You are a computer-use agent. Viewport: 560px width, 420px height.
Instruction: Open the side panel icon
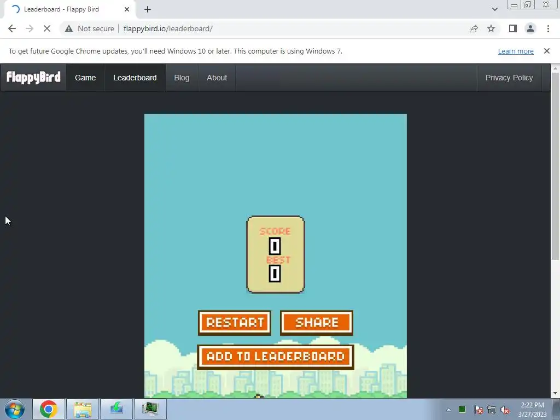513,28
